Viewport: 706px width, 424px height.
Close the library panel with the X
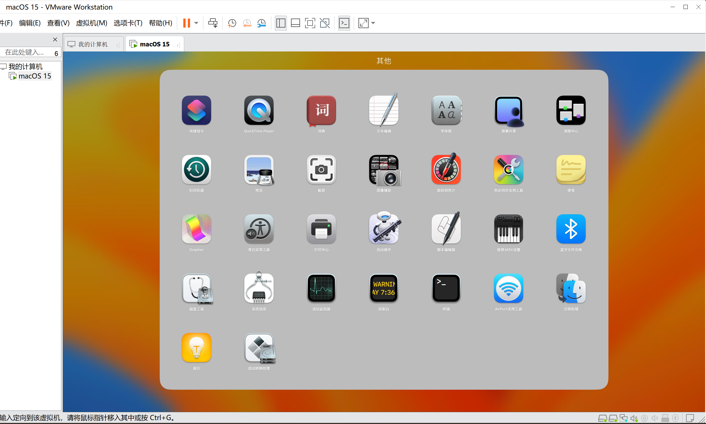pos(55,39)
